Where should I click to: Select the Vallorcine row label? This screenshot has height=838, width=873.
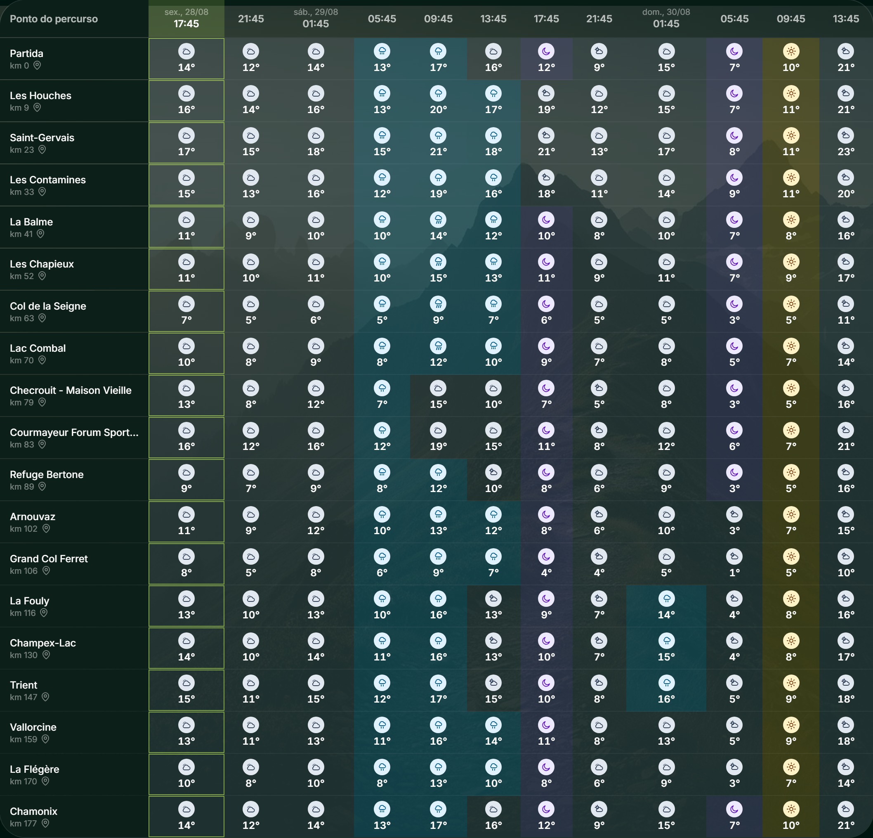[33, 727]
